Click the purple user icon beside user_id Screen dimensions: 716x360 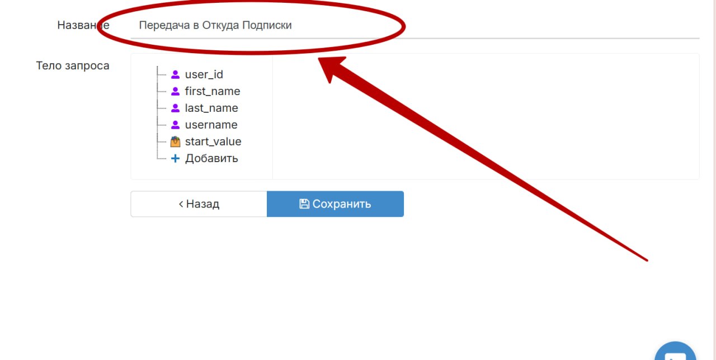[x=175, y=74]
